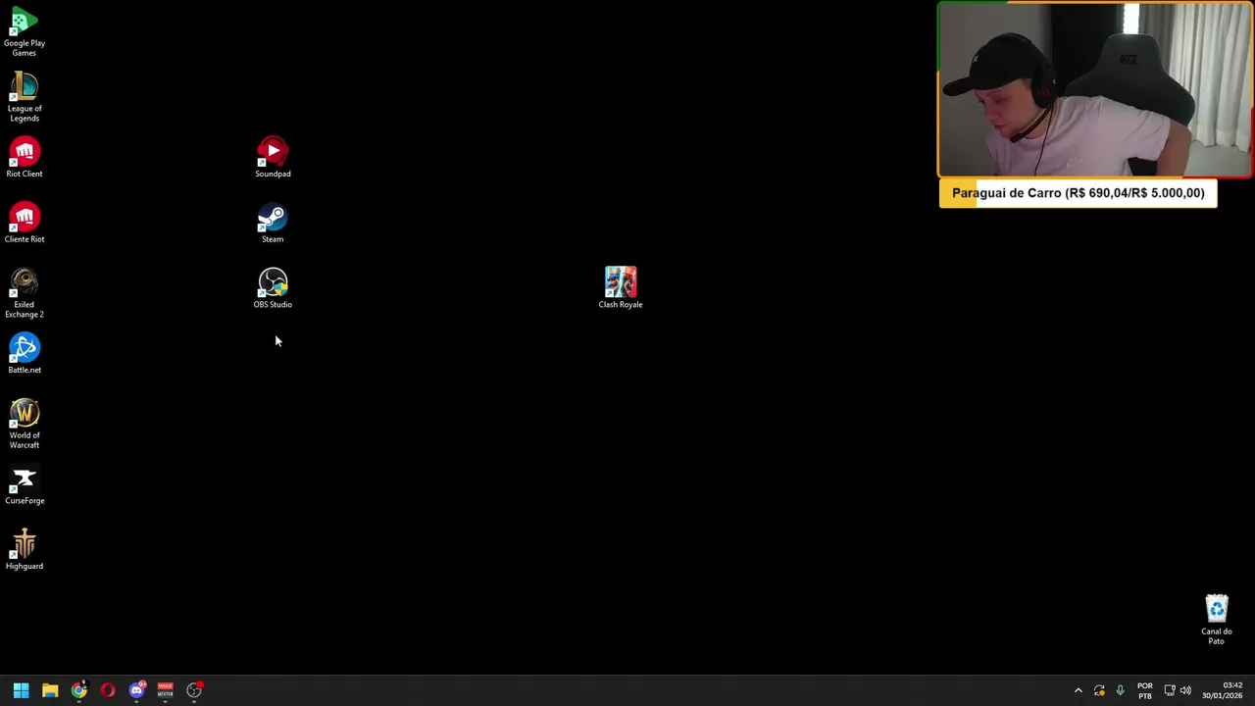
Task: Open the clock and date flyout
Action: pyautogui.click(x=1223, y=690)
